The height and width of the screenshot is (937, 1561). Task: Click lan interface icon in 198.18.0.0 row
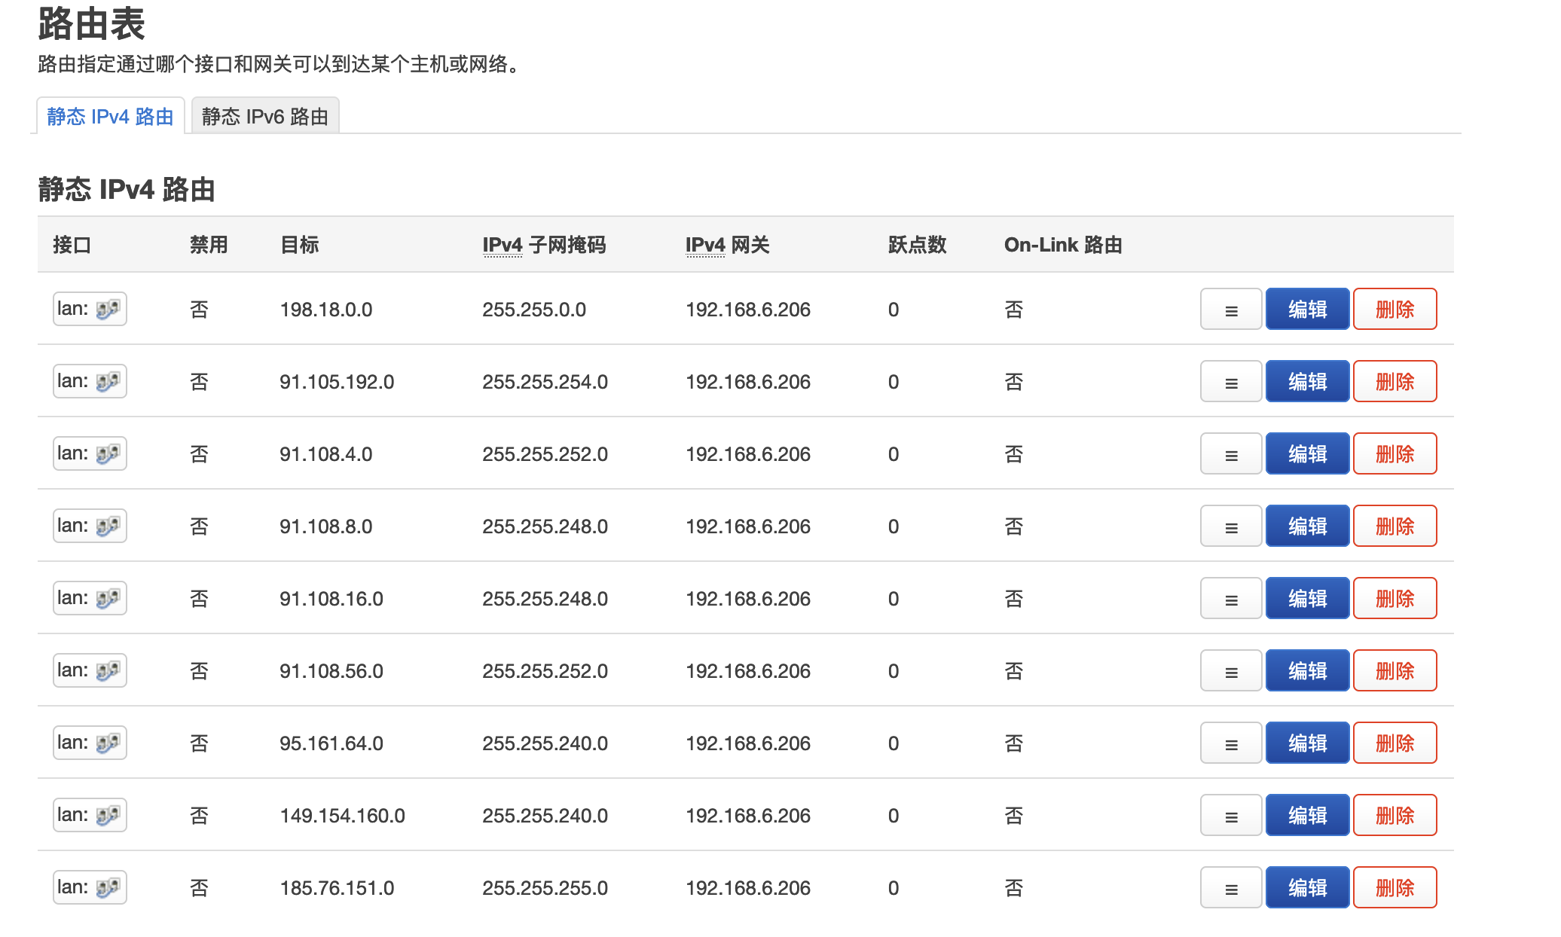(x=108, y=309)
